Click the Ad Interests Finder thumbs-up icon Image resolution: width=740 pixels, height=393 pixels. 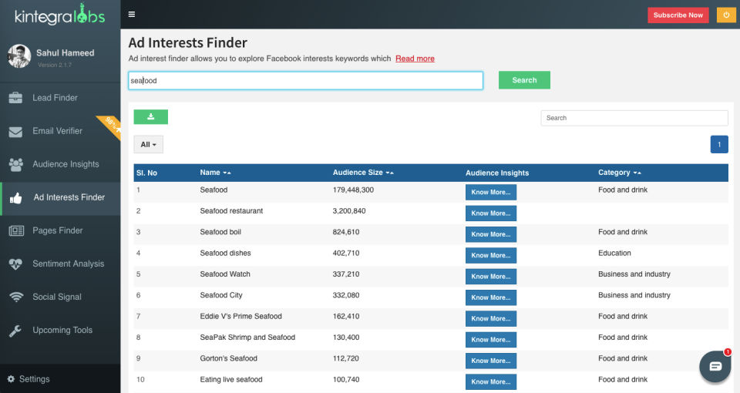pyautogui.click(x=16, y=198)
